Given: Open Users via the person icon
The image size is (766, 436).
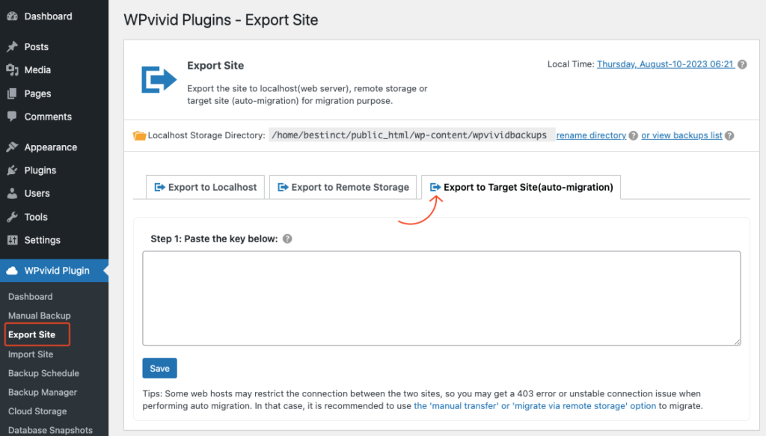Looking at the screenshot, I should tap(13, 193).
